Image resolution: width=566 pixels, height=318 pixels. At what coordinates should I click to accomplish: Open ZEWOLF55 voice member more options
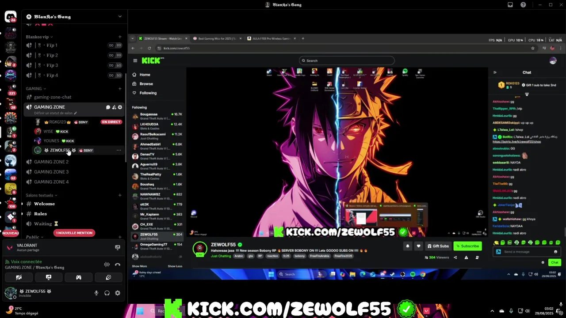click(119, 150)
